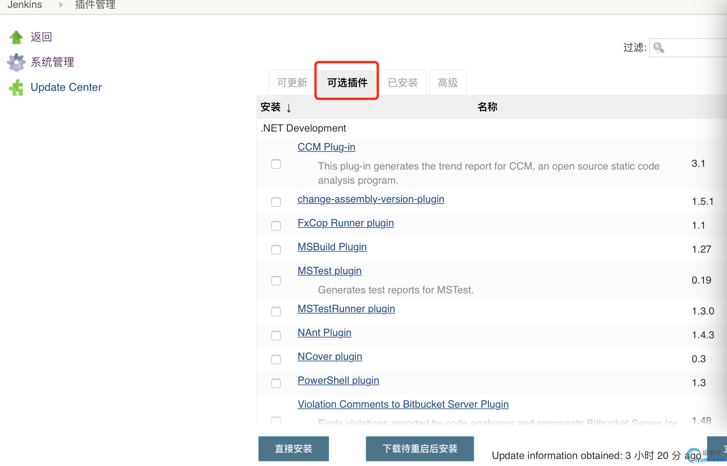Open the MSTestRunner plugin link
This screenshot has height=466, width=727.
click(346, 309)
